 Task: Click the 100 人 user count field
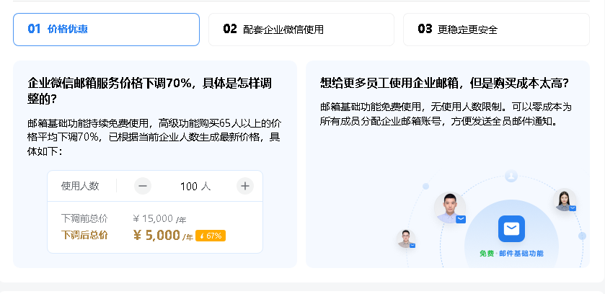pos(195,186)
